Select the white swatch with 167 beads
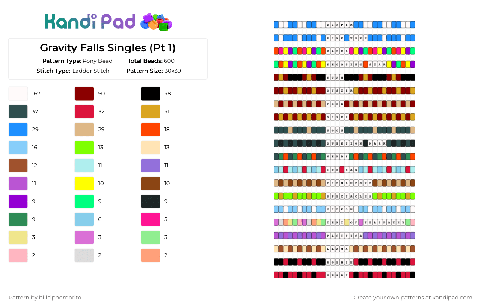Viewport: 481px width, 308px height. click(x=18, y=94)
